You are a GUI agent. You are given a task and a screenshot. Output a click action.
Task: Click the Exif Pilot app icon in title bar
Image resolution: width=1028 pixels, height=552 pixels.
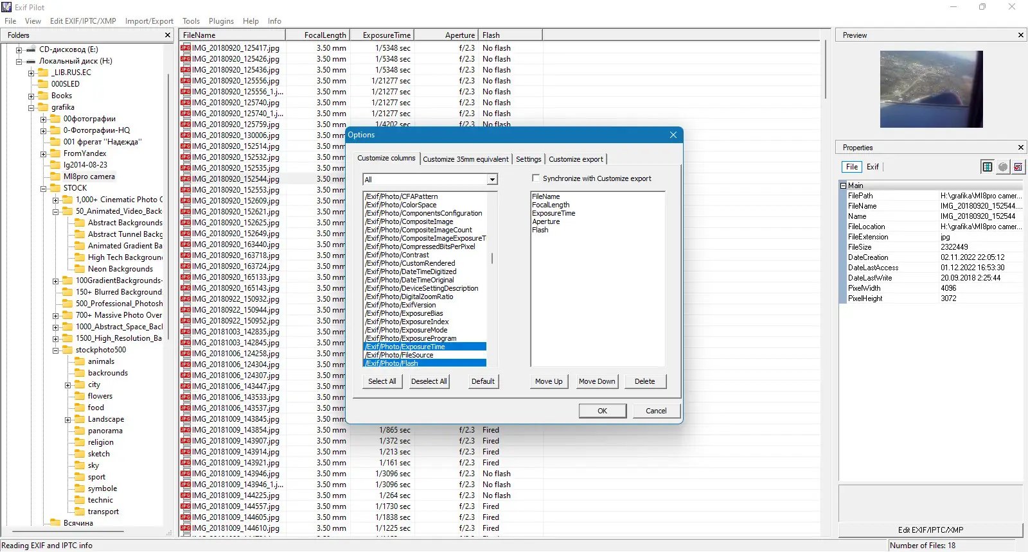pos(7,7)
